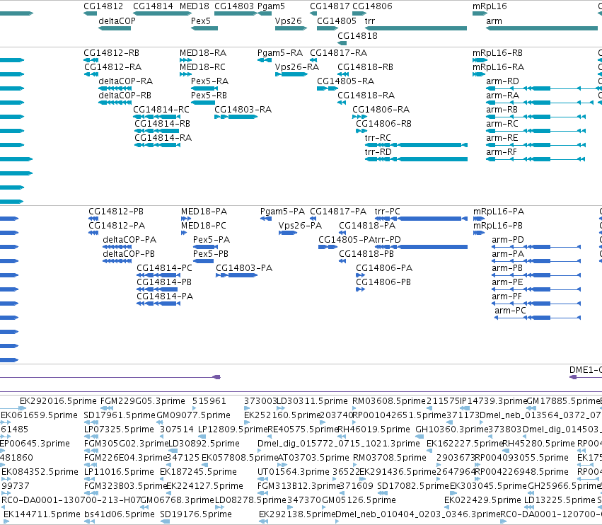
Task: Select protein CG14812-PB feature
Action: (93, 219)
